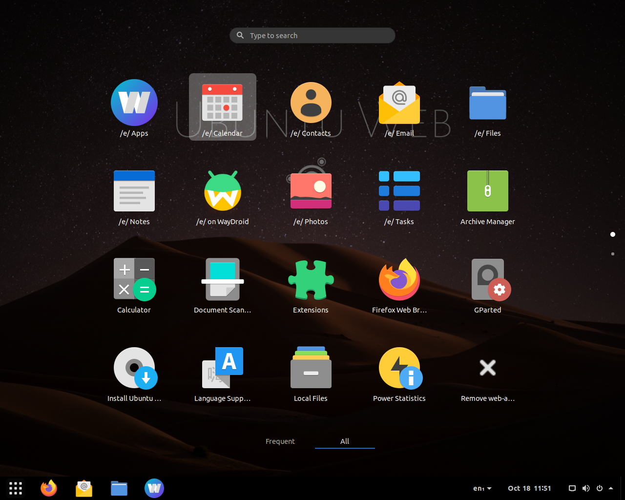The width and height of the screenshot is (625, 500).
Task: Open the Calculator app
Action: click(x=134, y=285)
